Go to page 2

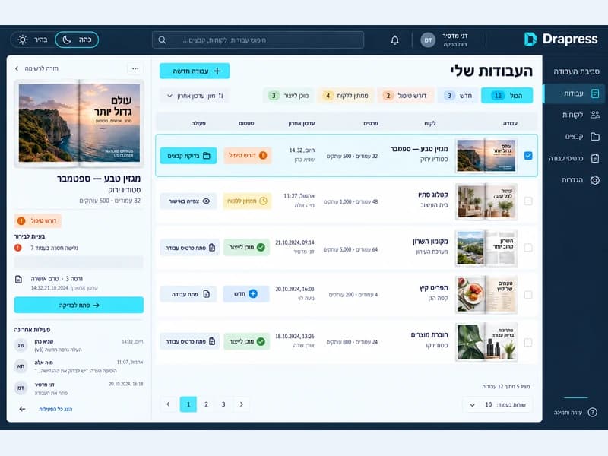pos(206,404)
